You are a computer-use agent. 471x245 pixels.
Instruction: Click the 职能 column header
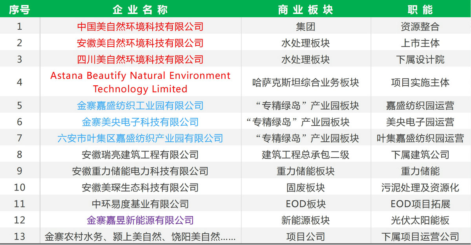(x=420, y=9)
